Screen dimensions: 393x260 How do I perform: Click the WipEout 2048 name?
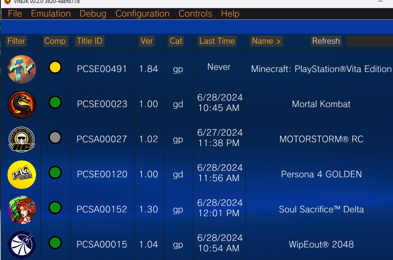click(321, 244)
